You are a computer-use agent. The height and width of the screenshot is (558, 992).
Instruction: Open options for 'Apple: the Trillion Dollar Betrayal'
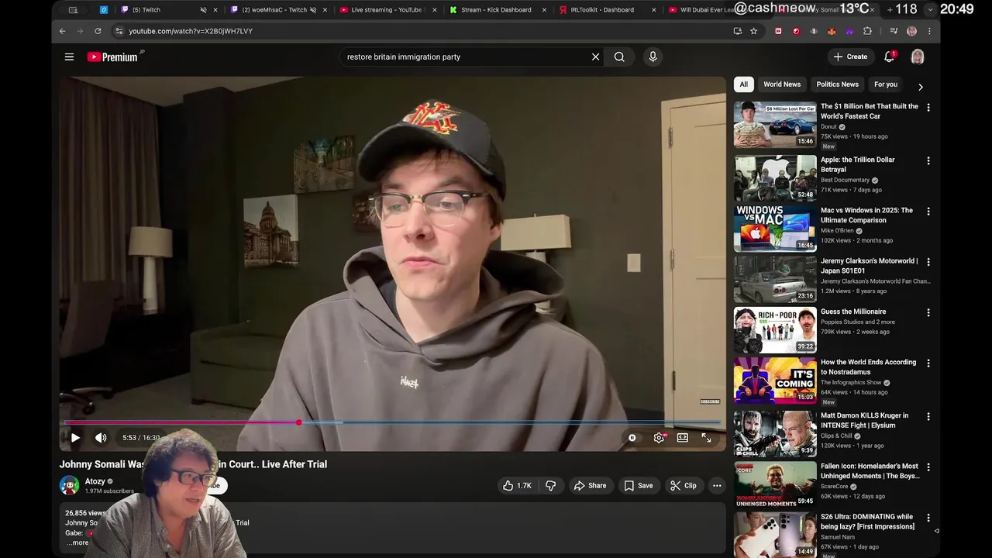928,161
